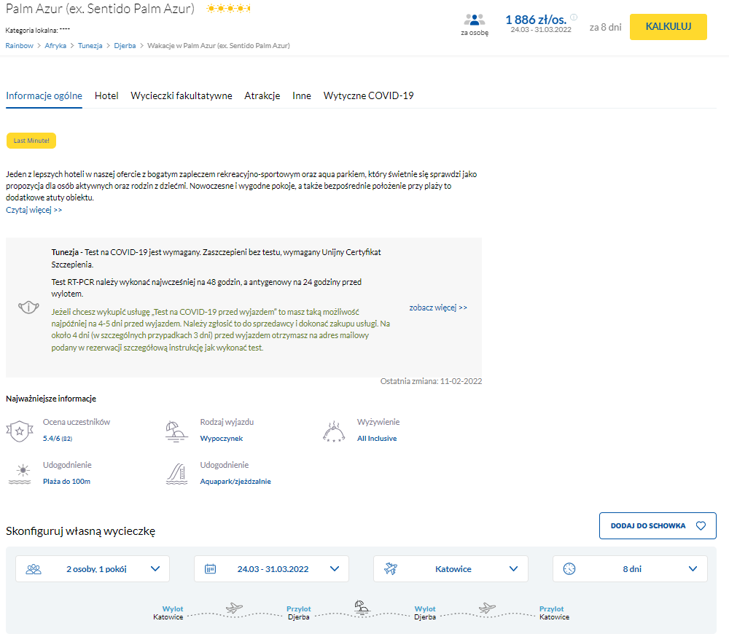Click the water slide Aquapark icon
This screenshot has height=642, width=729.
pyautogui.click(x=176, y=474)
